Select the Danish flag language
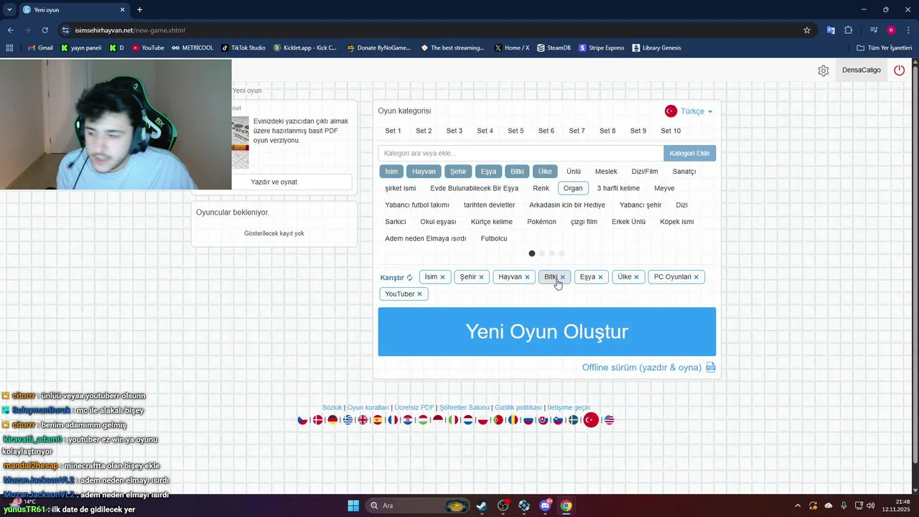Screen dimensions: 919x517 coord(317,420)
